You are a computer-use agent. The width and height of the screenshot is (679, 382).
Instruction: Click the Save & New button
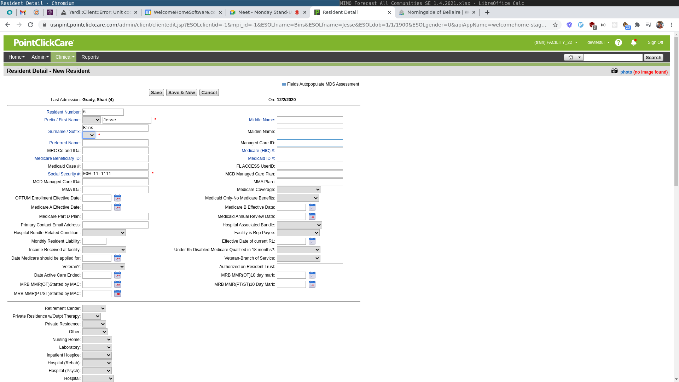coord(181,93)
